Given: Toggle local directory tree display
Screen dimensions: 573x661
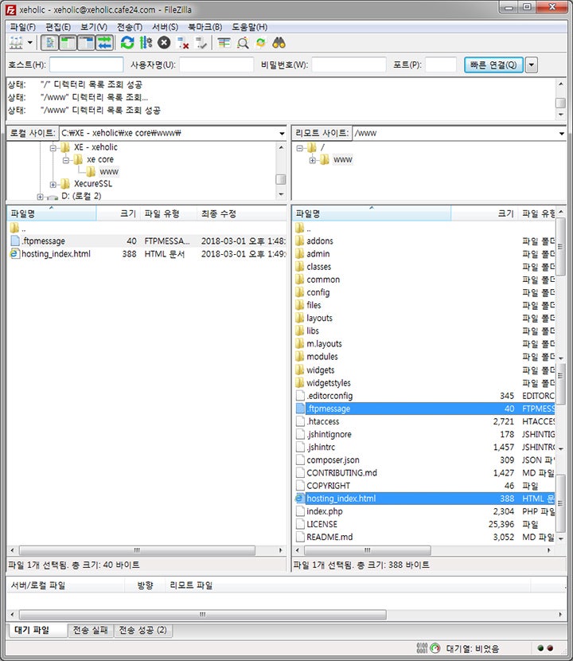Looking at the screenshot, I should click(68, 42).
